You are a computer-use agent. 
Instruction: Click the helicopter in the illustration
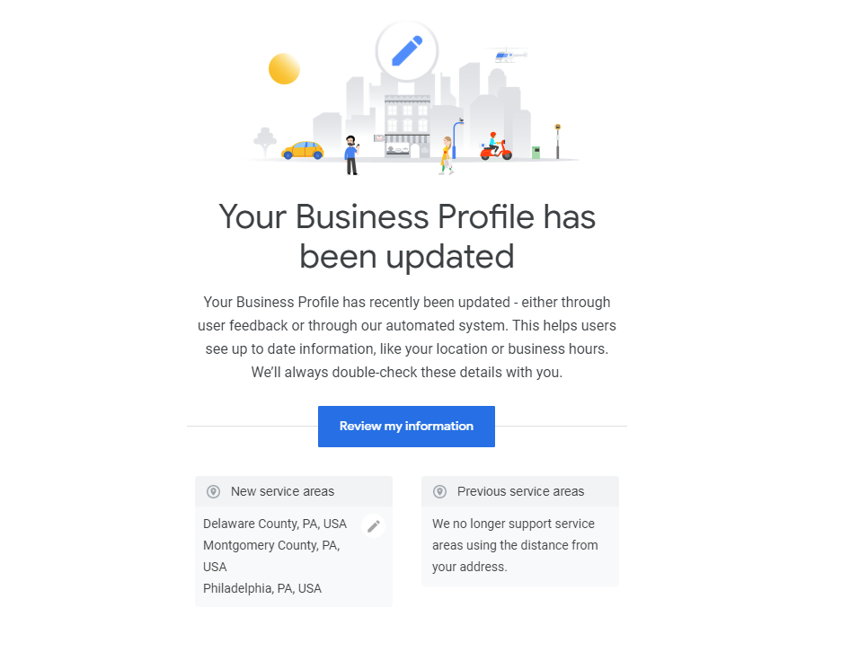click(509, 56)
